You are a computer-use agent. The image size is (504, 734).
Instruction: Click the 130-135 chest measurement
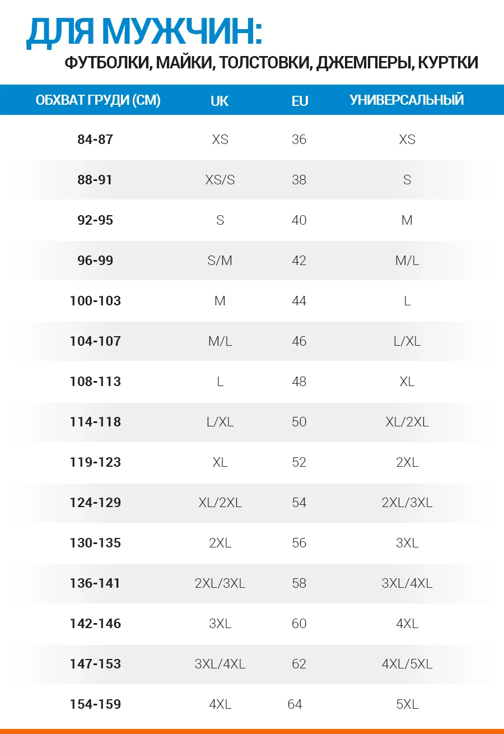tap(95, 543)
